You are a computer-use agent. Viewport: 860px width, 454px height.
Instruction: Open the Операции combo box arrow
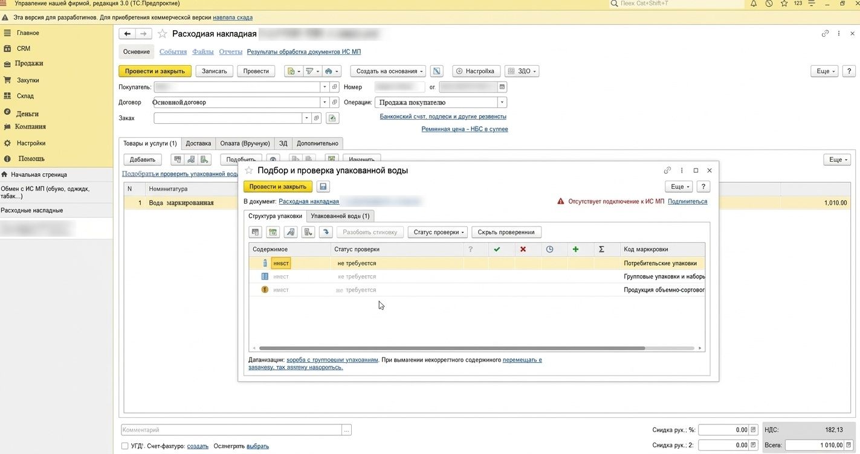pyautogui.click(x=502, y=103)
